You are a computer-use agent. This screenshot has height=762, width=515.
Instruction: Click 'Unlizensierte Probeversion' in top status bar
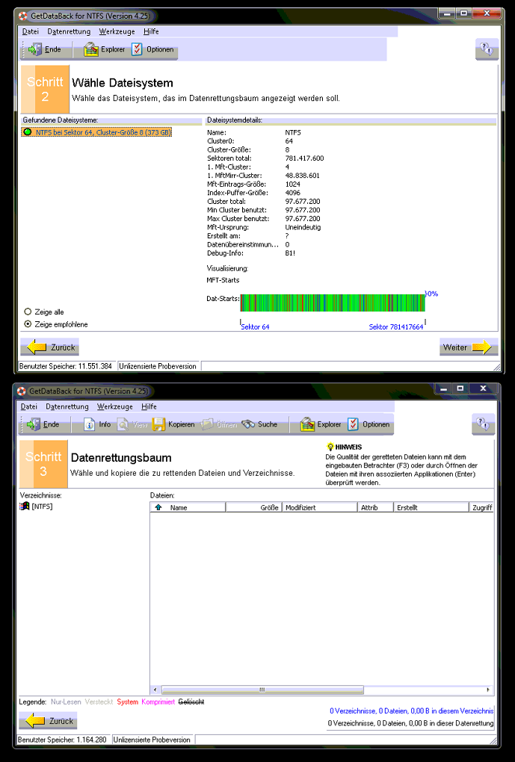click(158, 366)
